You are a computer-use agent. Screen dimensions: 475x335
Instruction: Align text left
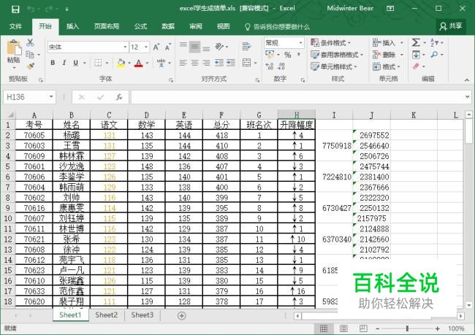[183, 63]
